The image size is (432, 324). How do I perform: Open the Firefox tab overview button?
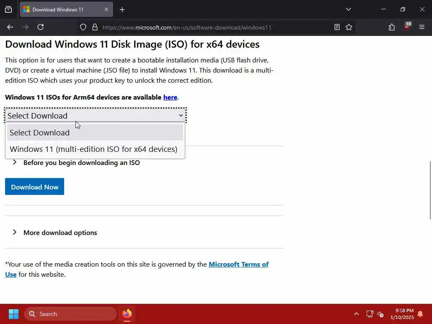(8, 9)
